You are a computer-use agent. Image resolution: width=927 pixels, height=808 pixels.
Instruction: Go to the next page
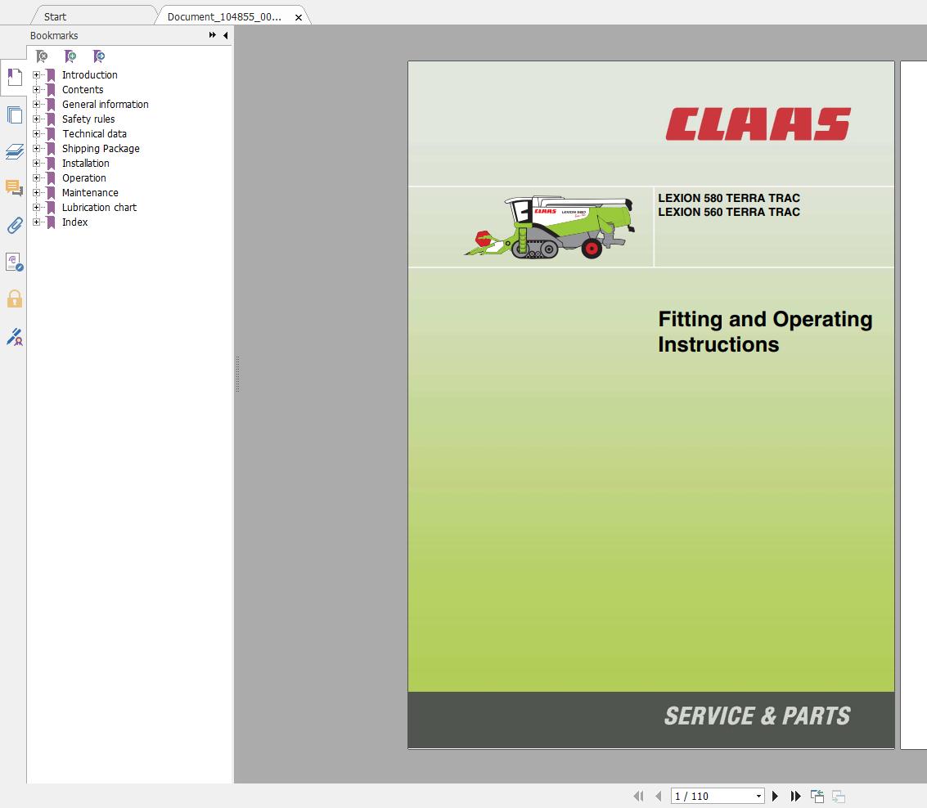pyautogui.click(x=775, y=795)
